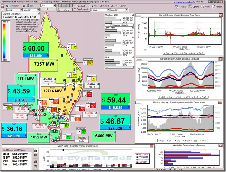Expand toggle at Pool Price chart top-left
This screenshot has width=226, height=172.
pyautogui.click(x=139, y=16)
